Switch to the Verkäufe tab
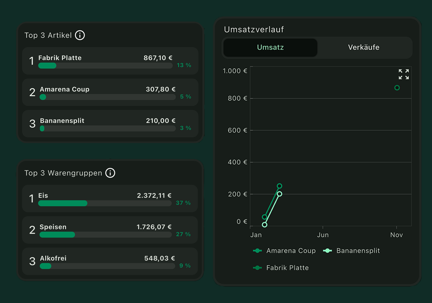Screen dimensions: 432x303 click(364, 47)
